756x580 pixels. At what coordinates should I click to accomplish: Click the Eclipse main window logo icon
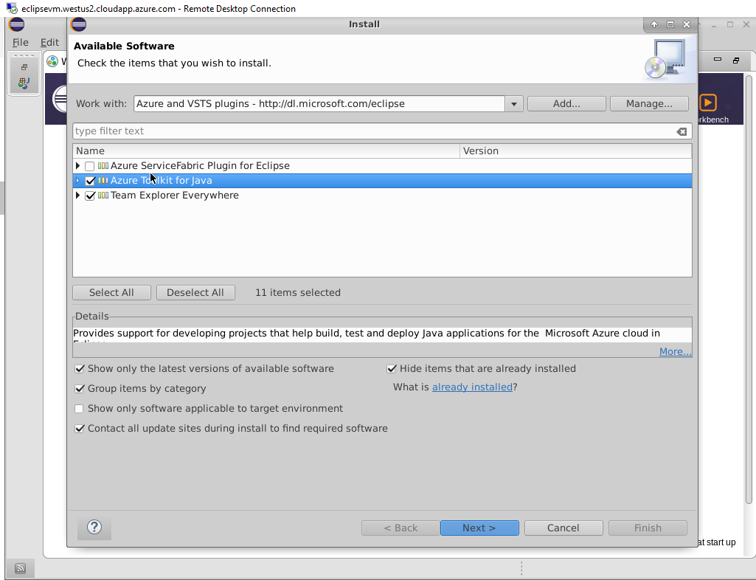click(17, 24)
